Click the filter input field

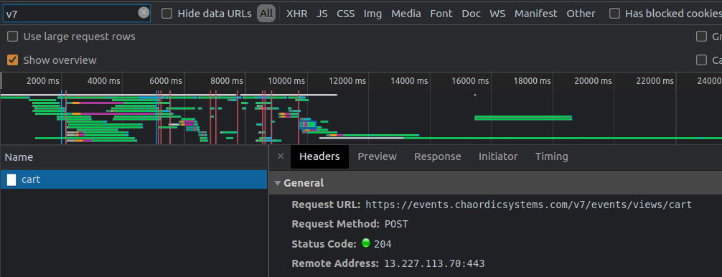tap(71, 14)
